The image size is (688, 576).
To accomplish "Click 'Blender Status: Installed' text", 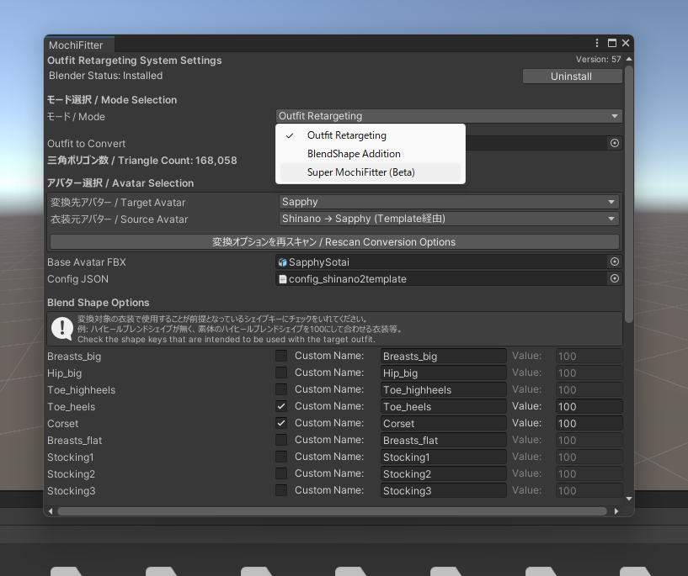I will tap(106, 76).
